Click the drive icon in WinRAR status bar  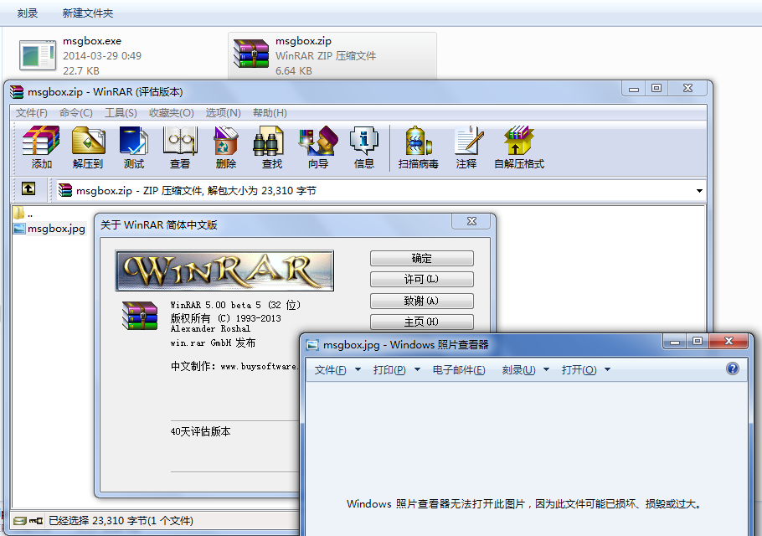coord(20,521)
